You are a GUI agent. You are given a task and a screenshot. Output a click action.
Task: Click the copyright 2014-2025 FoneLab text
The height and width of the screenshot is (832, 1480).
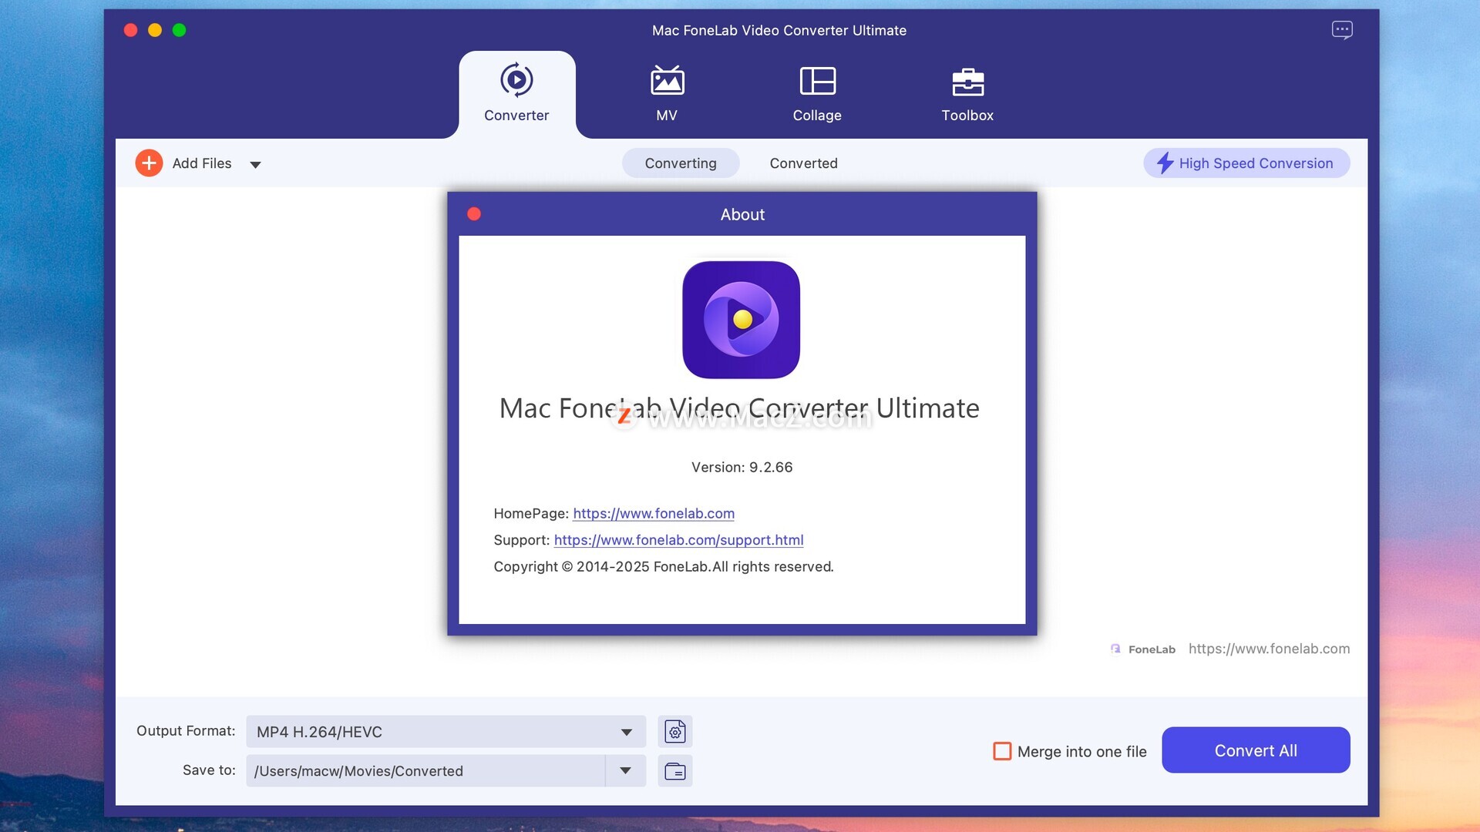pos(663,566)
